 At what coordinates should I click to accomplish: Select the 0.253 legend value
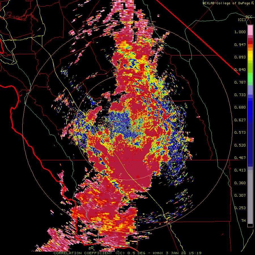tap(240, 208)
